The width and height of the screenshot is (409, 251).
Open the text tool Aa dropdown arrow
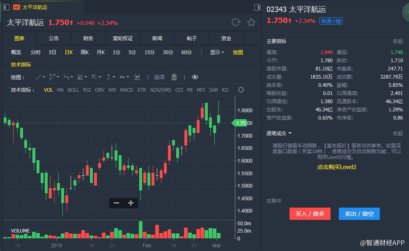coord(128,77)
